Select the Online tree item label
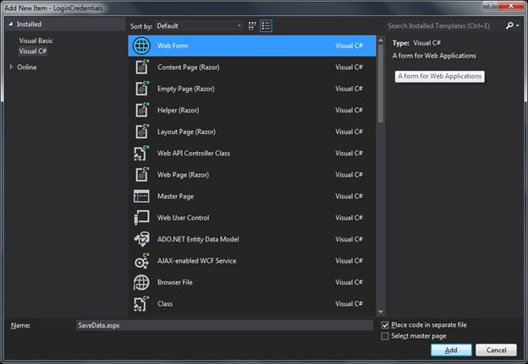 click(27, 68)
